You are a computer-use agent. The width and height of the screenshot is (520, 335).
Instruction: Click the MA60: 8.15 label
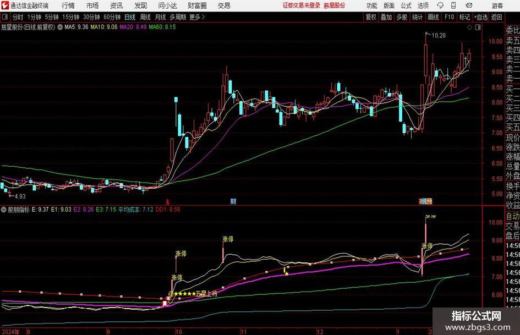(x=162, y=27)
